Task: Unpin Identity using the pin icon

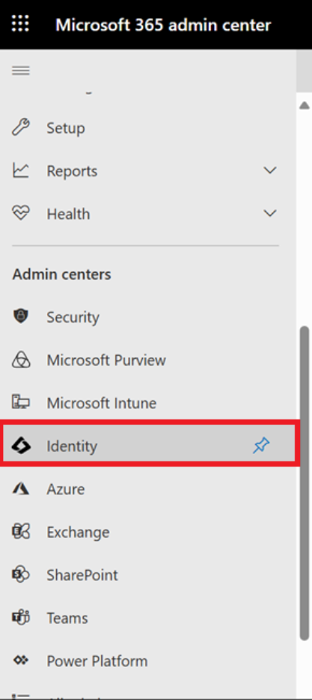Action: (x=261, y=446)
